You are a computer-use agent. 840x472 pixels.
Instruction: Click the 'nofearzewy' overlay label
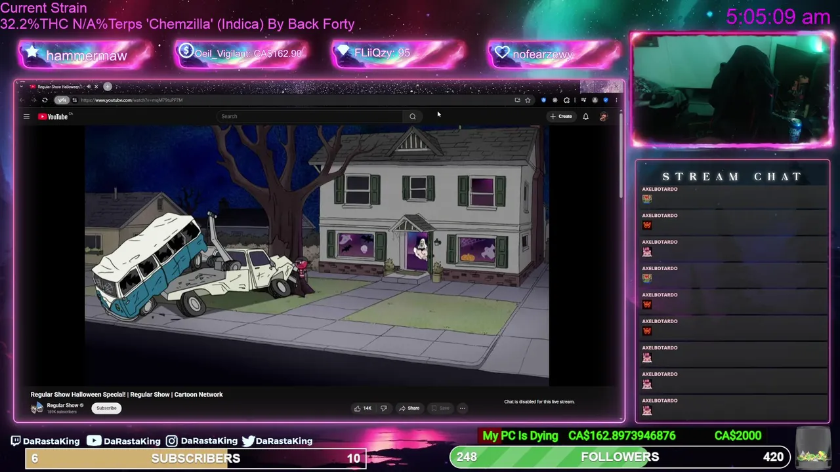point(543,54)
